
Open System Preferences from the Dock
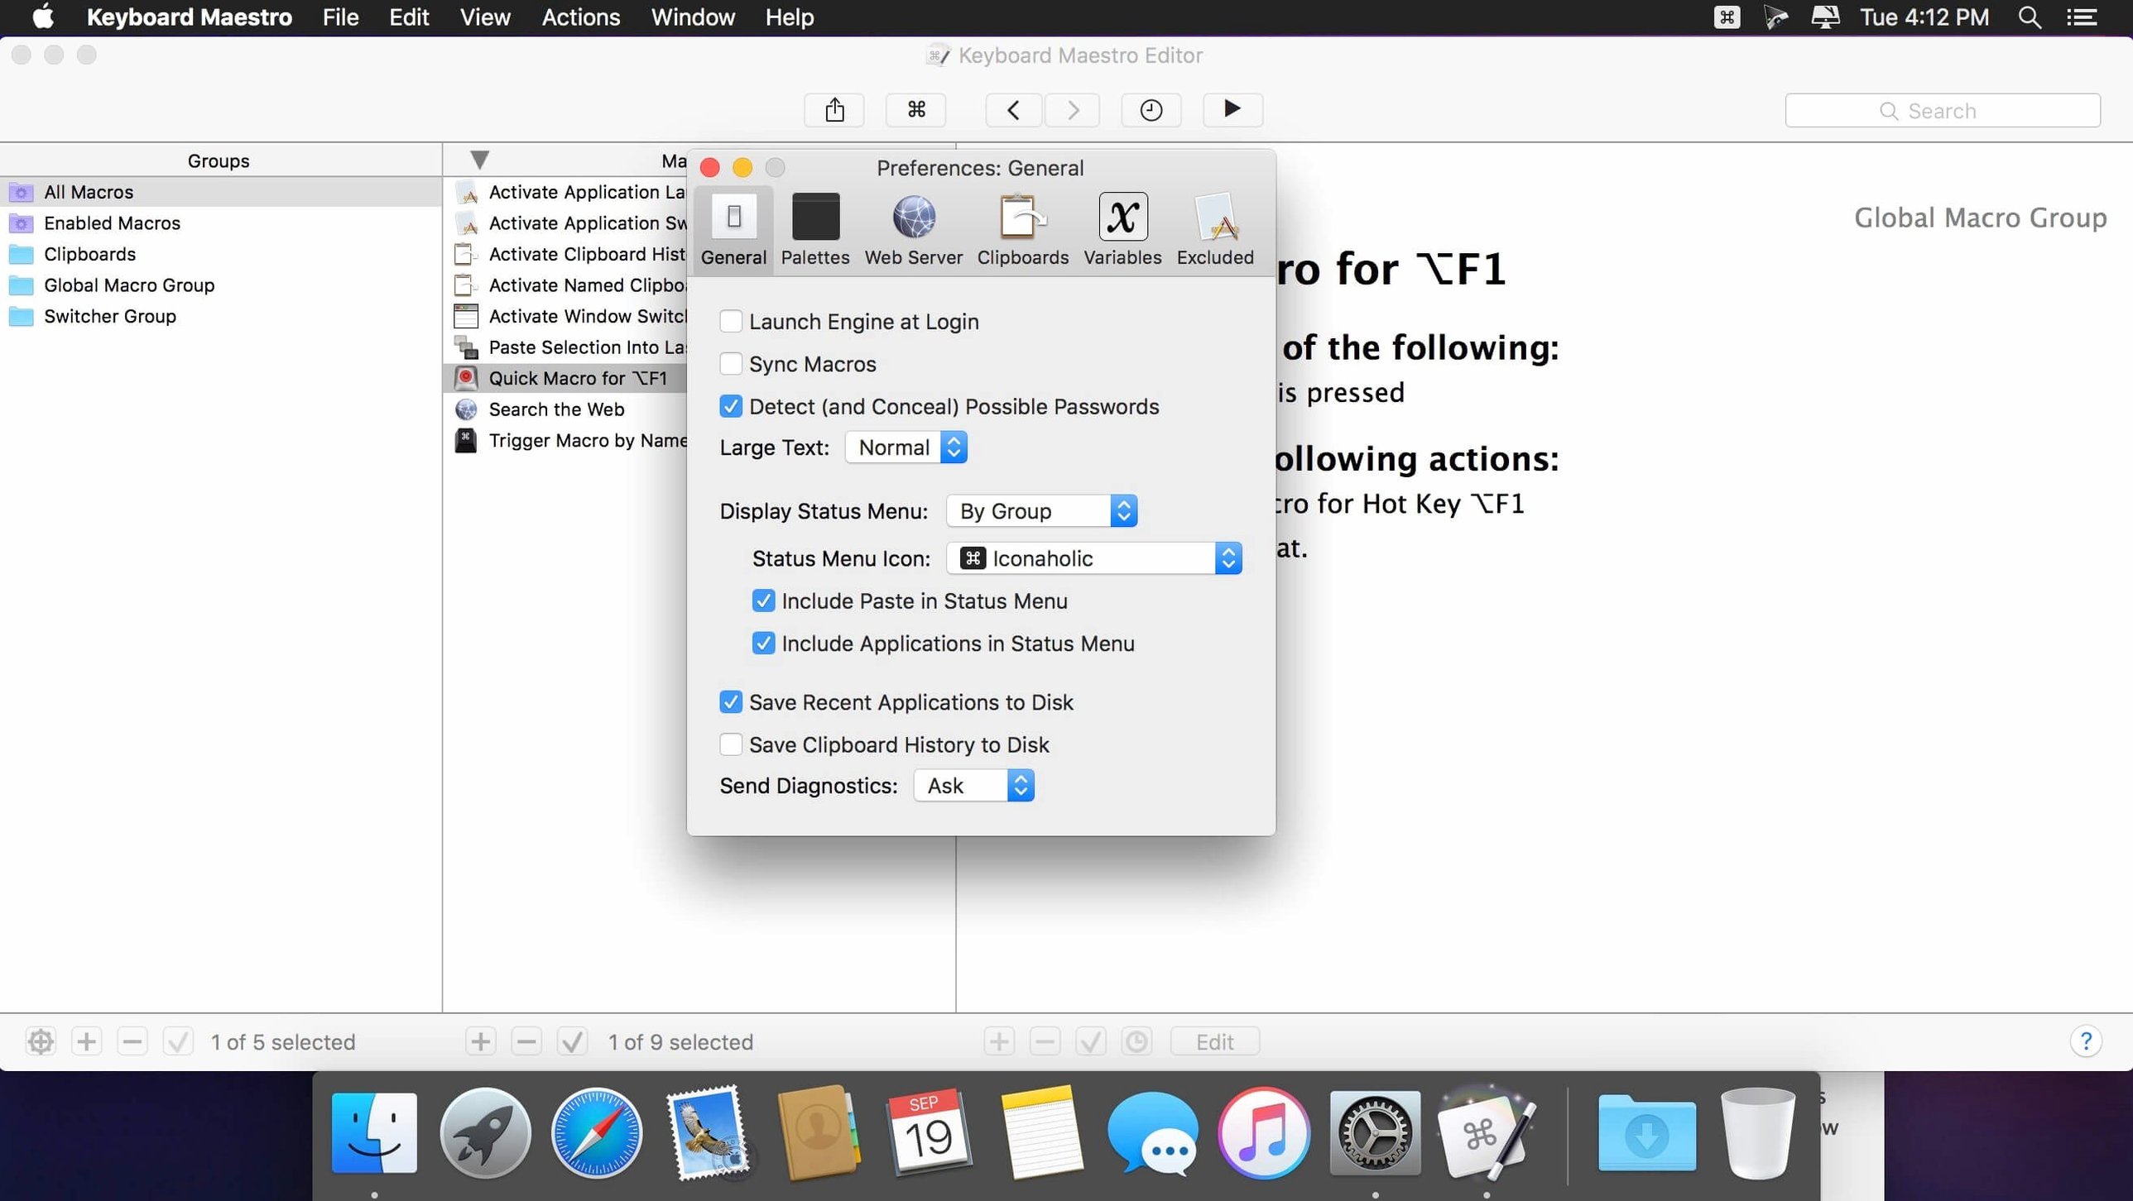pyautogui.click(x=1375, y=1134)
